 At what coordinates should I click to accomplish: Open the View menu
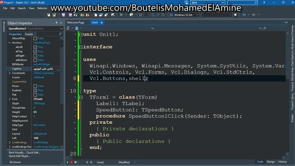click(32, 8)
